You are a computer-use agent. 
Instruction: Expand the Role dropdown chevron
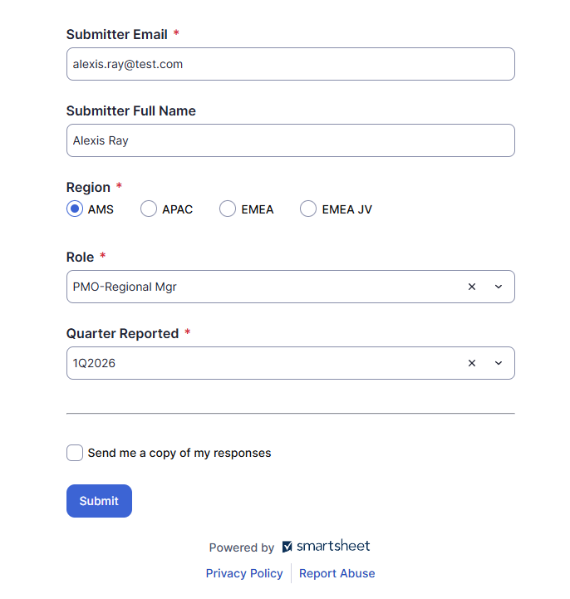click(499, 287)
